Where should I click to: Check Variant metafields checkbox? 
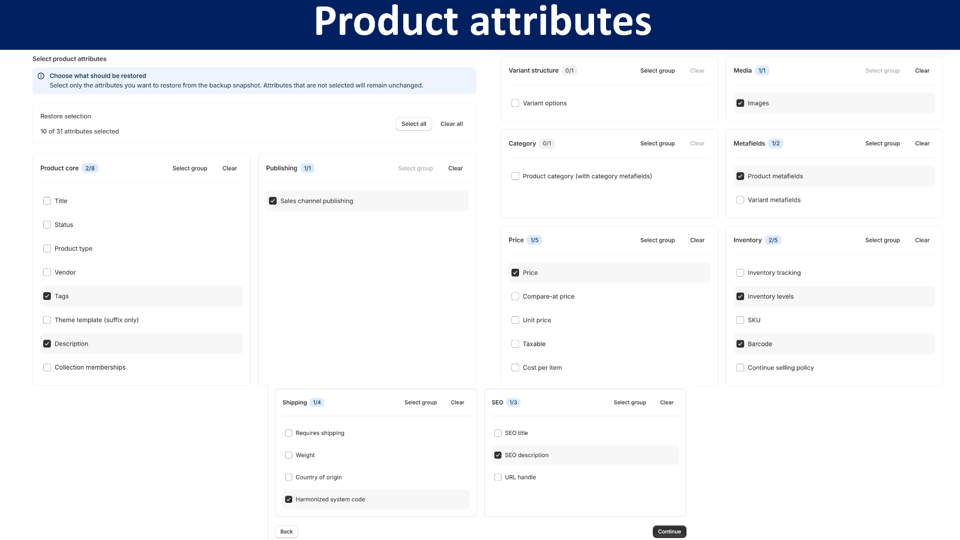click(740, 200)
